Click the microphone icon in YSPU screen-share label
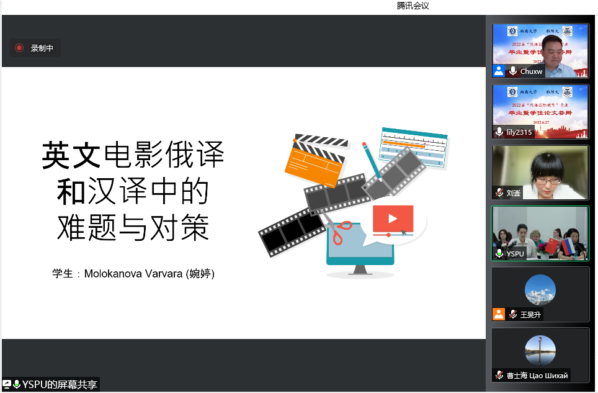This screenshot has width=598, height=393. tap(16, 384)
